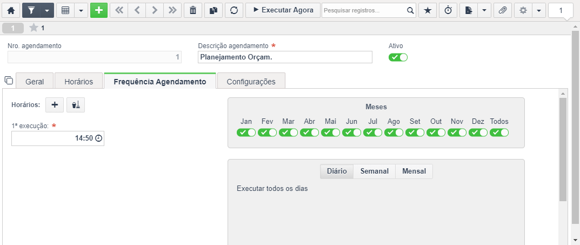580x245 pixels.
Task: Click the record counter box showing 1
Action: pos(561,11)
